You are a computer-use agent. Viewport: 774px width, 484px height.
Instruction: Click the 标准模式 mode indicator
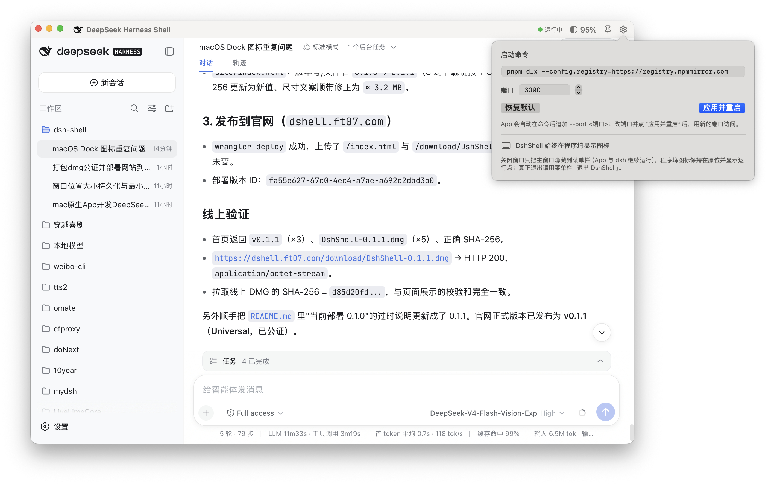click(x=321, y=47)
